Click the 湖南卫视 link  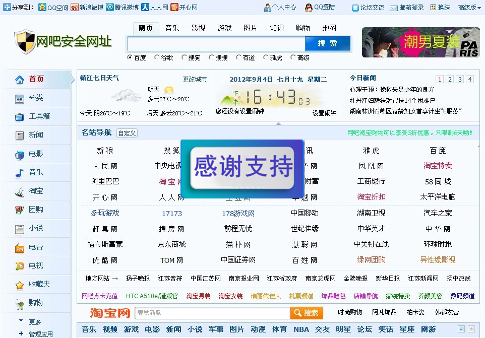(x=372, y=213)
